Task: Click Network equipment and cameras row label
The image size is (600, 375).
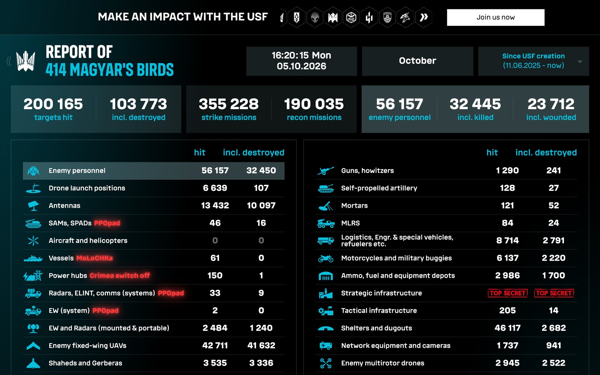Action: pos(396,345)
